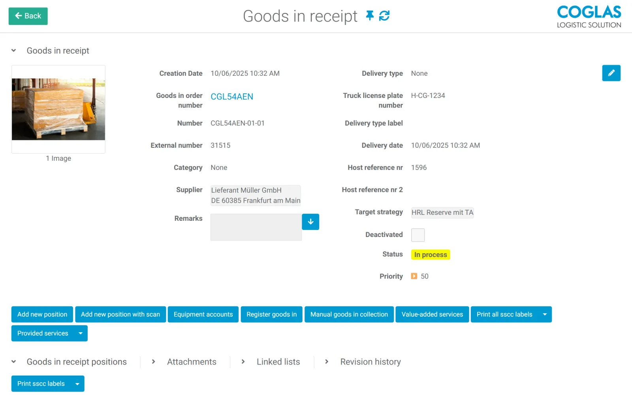Click Add new position with scan
The height and width of the screenshot is (395, 632).
click(x=120, y=314)
